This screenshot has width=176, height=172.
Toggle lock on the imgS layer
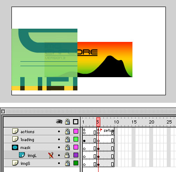(x=67, y=163)
